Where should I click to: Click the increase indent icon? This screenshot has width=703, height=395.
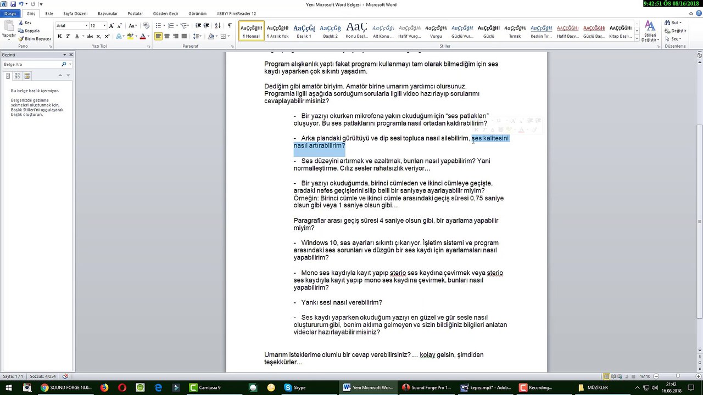pos(207,26)
